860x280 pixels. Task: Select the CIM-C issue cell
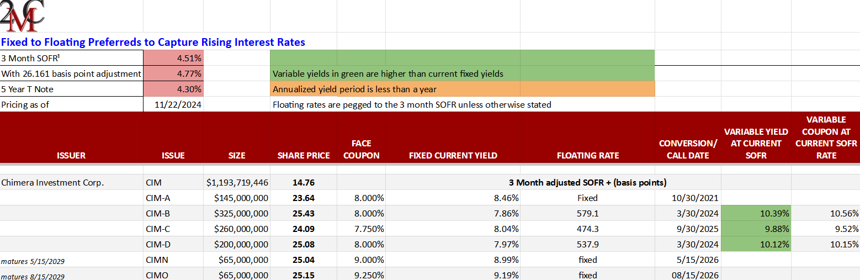click(x=173, y=229)
